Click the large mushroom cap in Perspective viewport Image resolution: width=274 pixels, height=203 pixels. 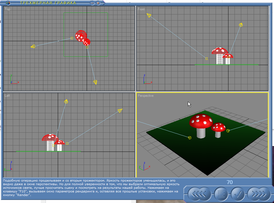point(201,121)
